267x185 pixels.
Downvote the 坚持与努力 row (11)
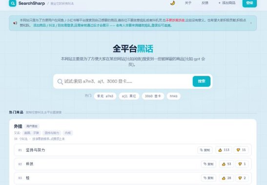point(241,150)
